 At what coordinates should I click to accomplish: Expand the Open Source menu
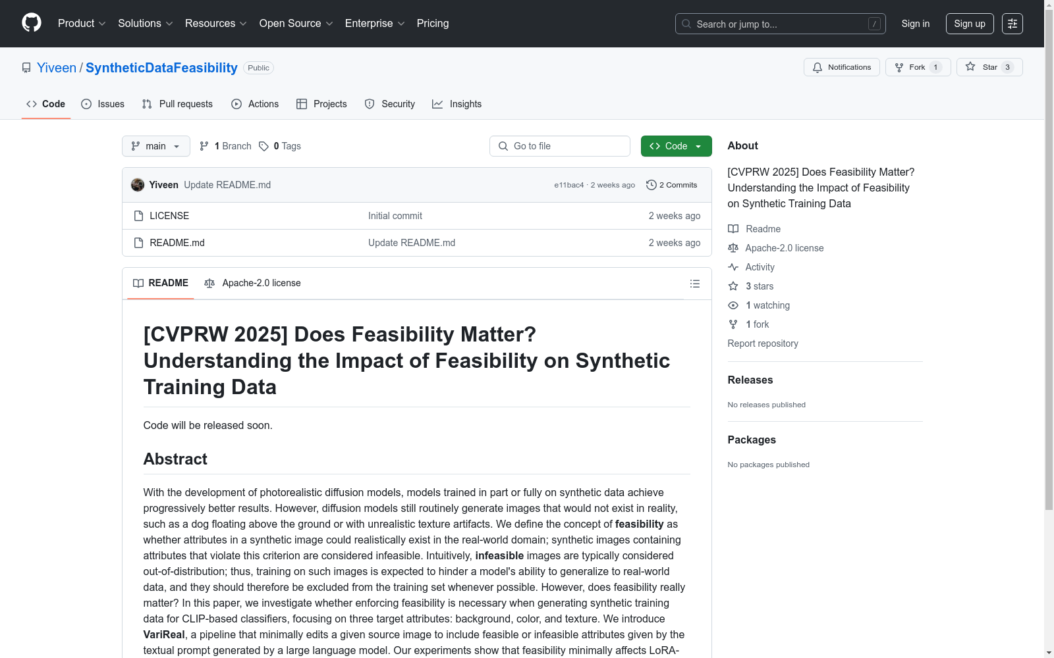296,23
